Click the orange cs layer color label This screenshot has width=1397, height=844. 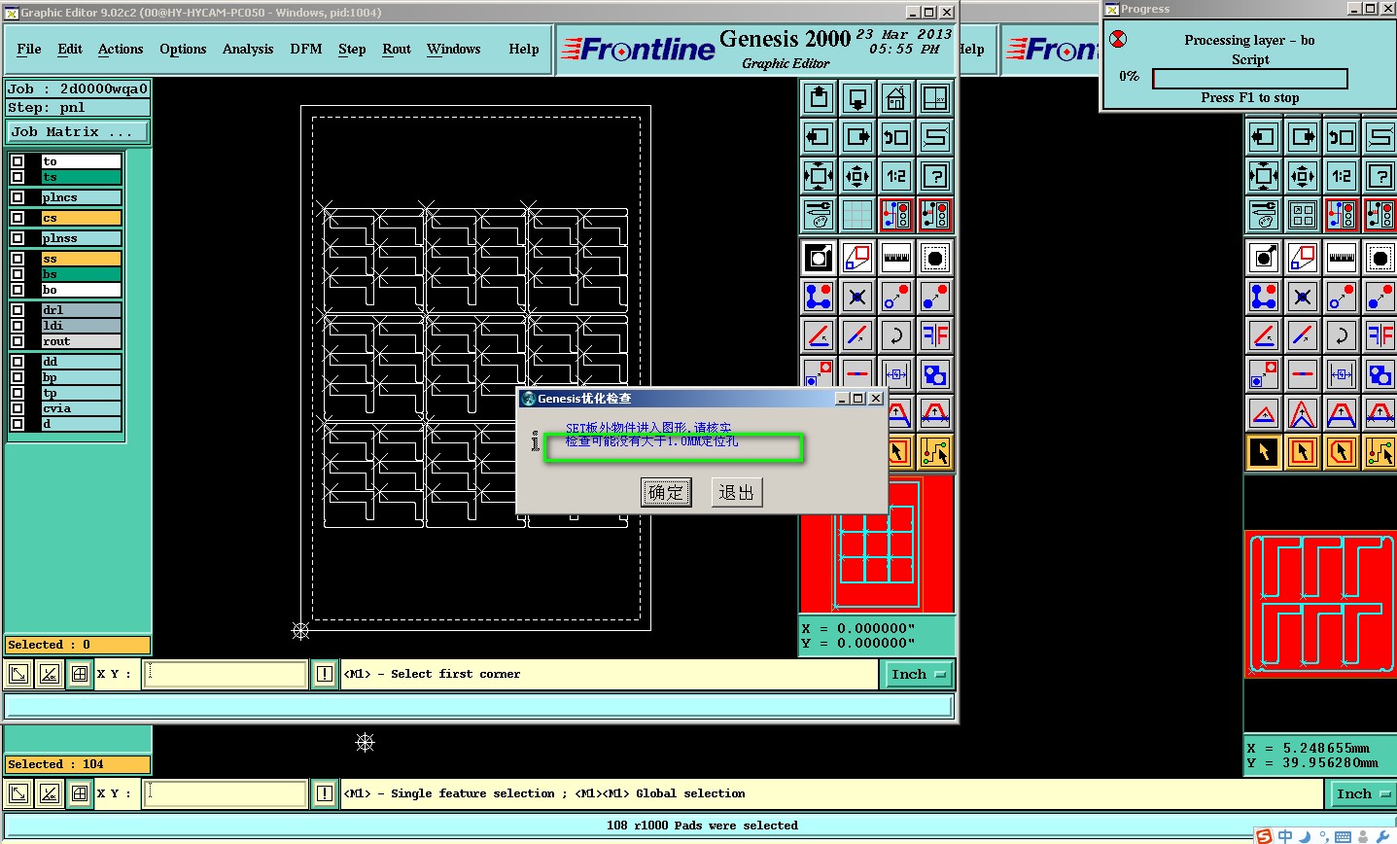click(81, 218)
